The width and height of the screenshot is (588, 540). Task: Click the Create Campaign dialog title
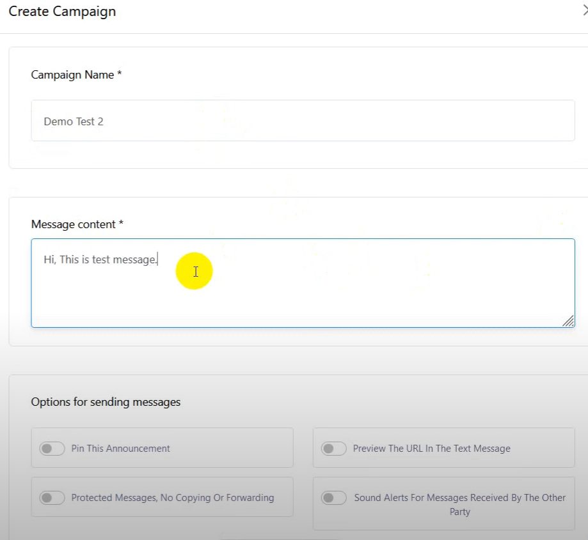point(62,12)
